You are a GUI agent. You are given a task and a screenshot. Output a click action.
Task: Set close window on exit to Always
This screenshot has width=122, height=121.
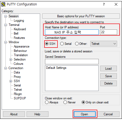click(47, 102)
